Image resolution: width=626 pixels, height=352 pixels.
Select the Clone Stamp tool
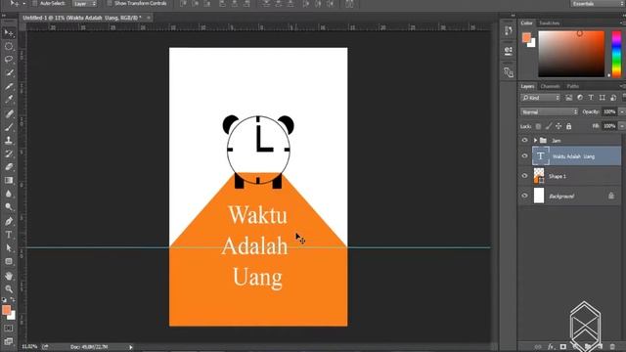pos(9,140)
